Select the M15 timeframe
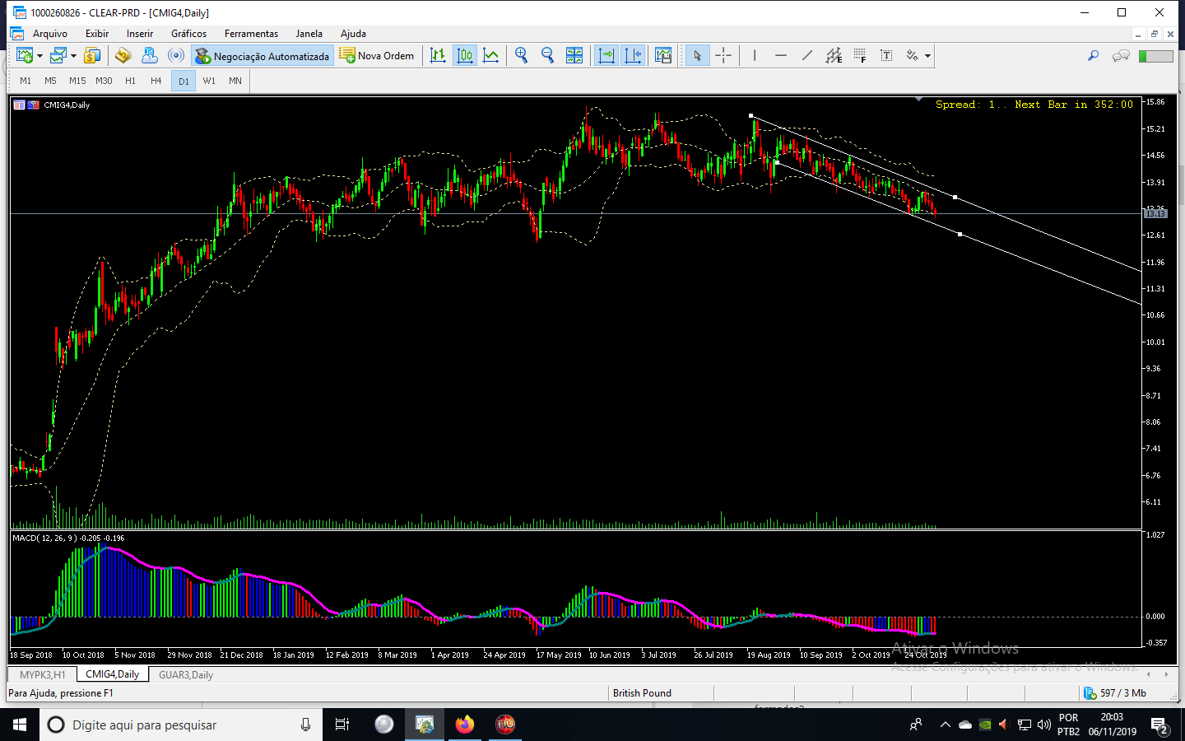Screen dimensions: 1185x741 pos(77,81)
